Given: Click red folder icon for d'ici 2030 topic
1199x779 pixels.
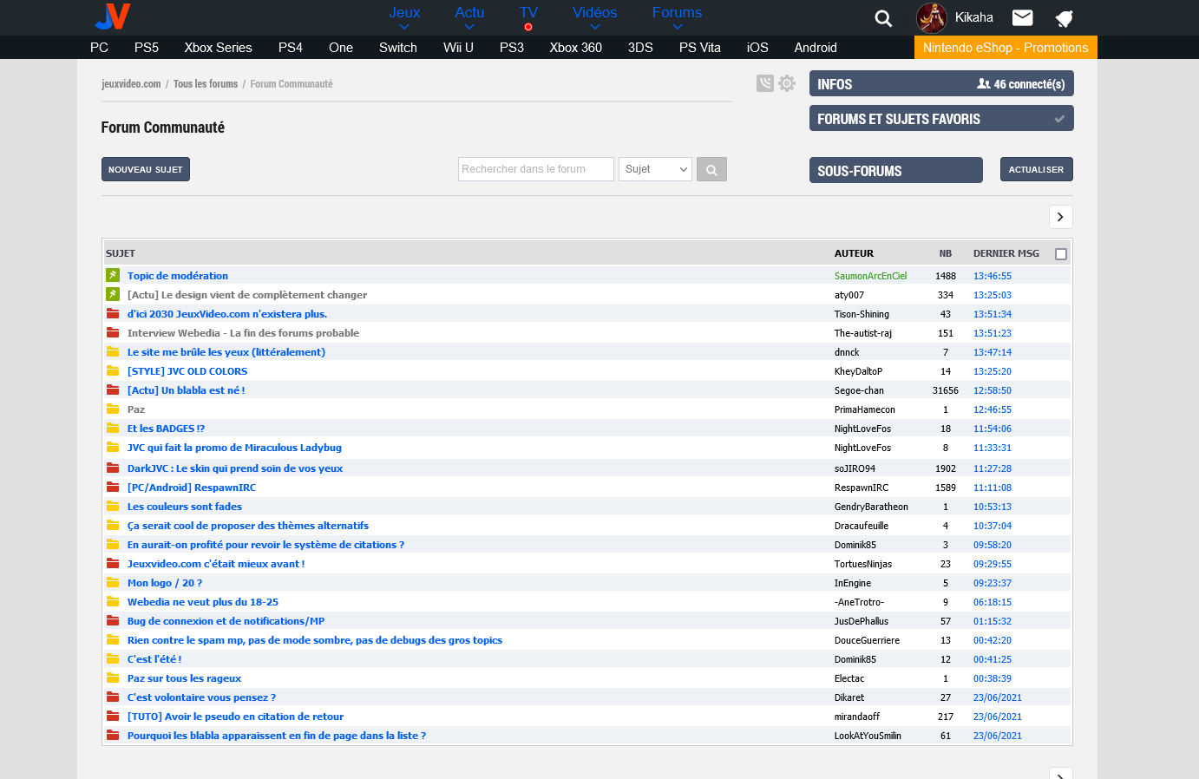Looking at the screenshot, I should point(113,313).
